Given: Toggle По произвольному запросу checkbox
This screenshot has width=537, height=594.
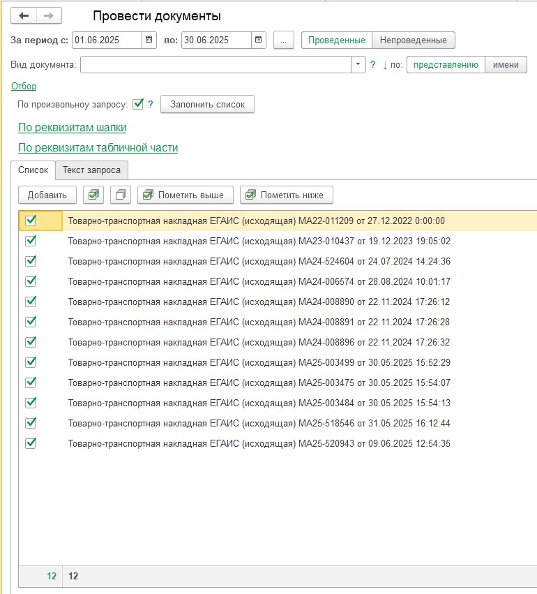Looking at the screenshot, I should click(138, 104).
